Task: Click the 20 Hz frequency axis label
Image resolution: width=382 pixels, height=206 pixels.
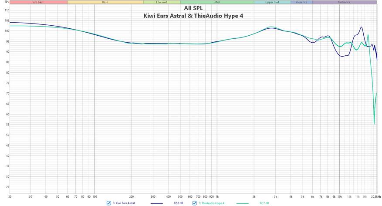Action: 10,197
